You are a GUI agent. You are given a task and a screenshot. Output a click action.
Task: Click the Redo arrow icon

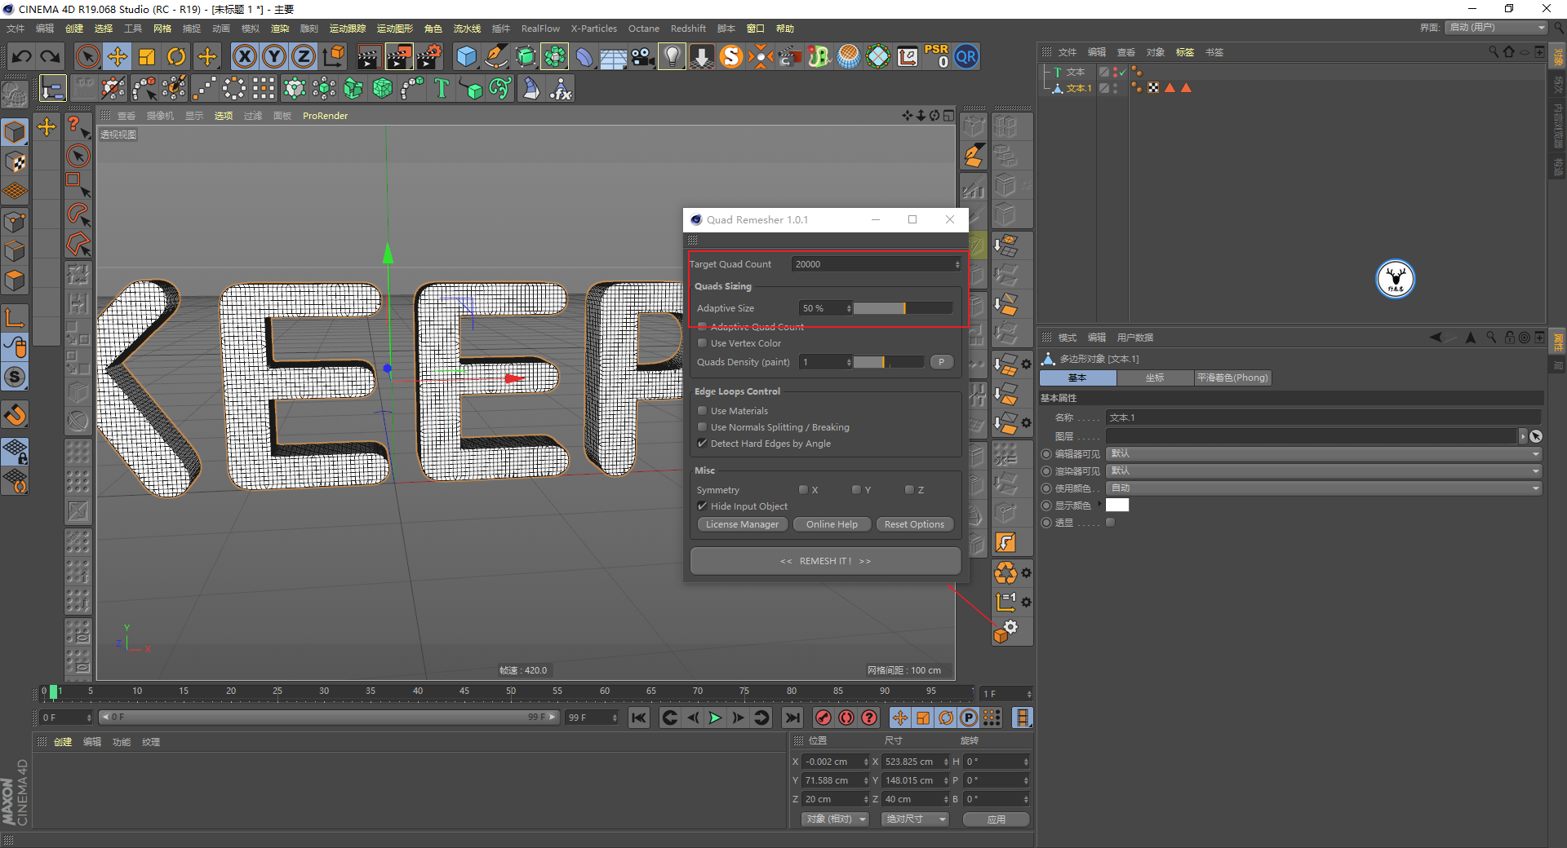click(51, 57)
